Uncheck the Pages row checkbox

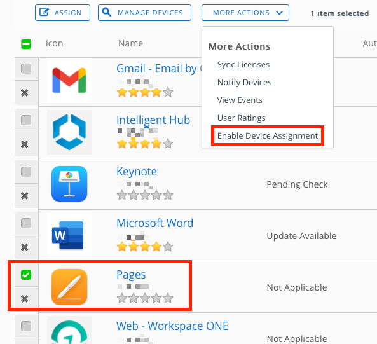click(x=26, y=275)
